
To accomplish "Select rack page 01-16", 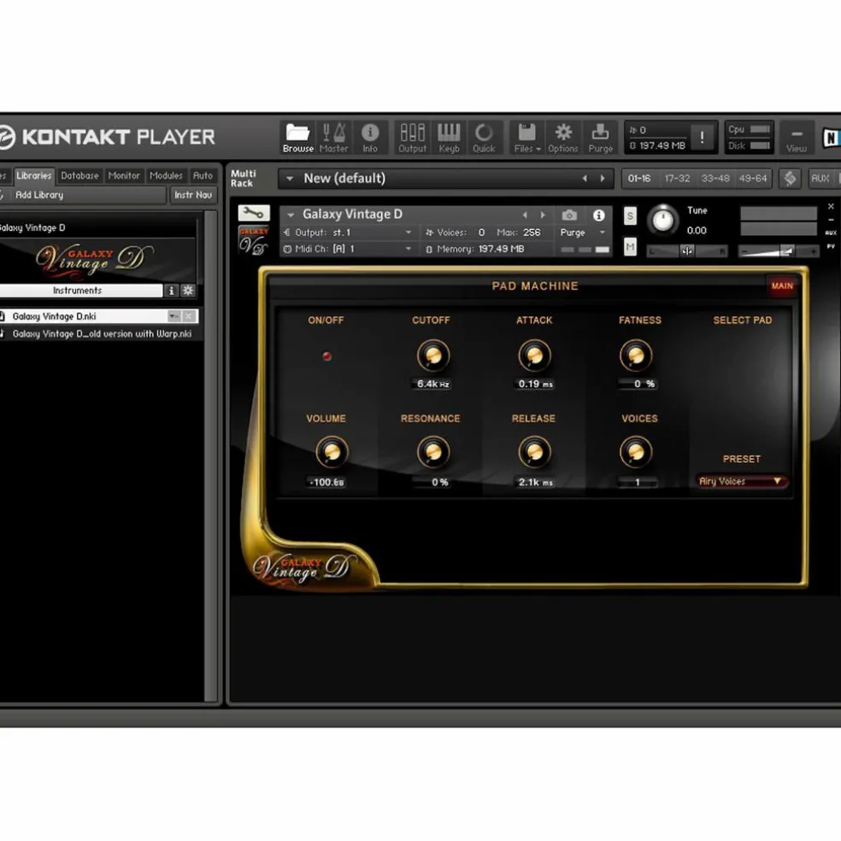I will (639, 178).
